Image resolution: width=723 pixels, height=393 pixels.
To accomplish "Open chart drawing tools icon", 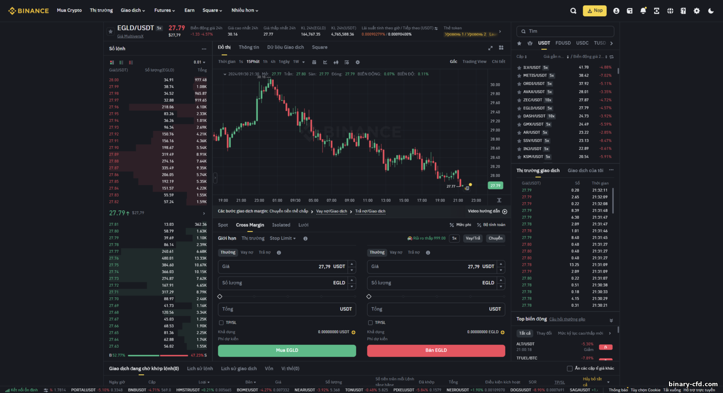I will [x=325, y=62].
